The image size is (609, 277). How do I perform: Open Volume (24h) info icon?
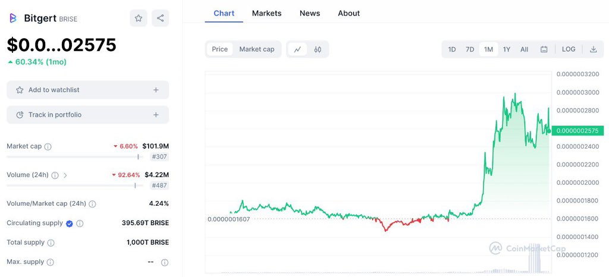55,175
